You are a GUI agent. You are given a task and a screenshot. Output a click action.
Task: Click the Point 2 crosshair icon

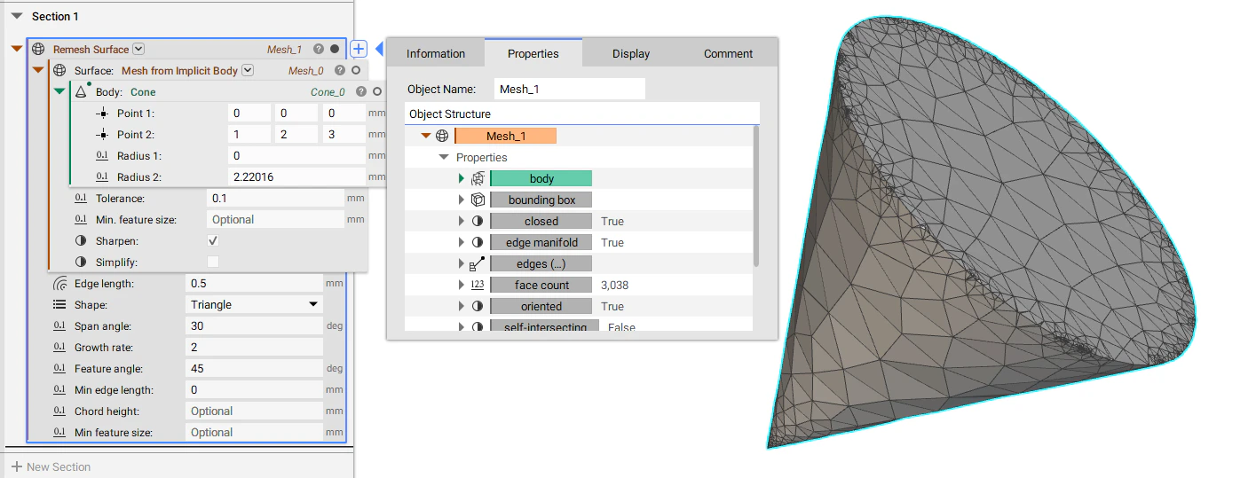[x=103, y=135]
